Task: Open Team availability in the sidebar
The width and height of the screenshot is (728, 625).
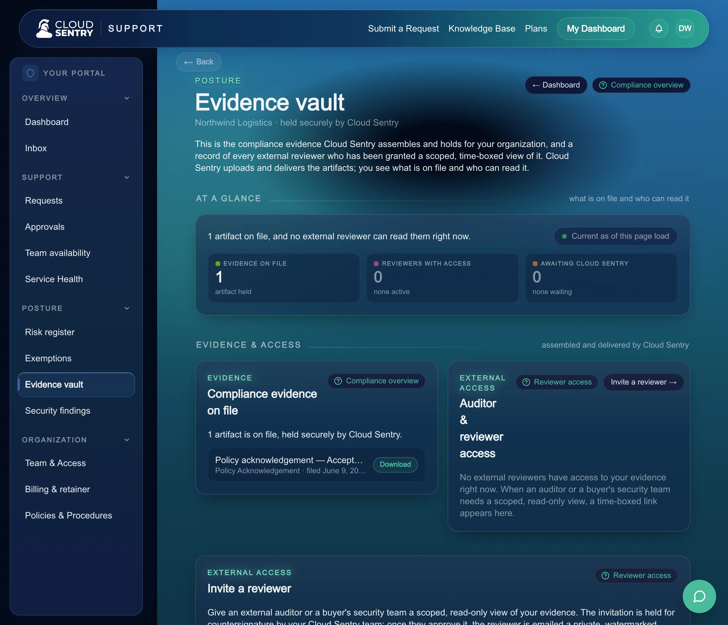Action: pos(76,253)
